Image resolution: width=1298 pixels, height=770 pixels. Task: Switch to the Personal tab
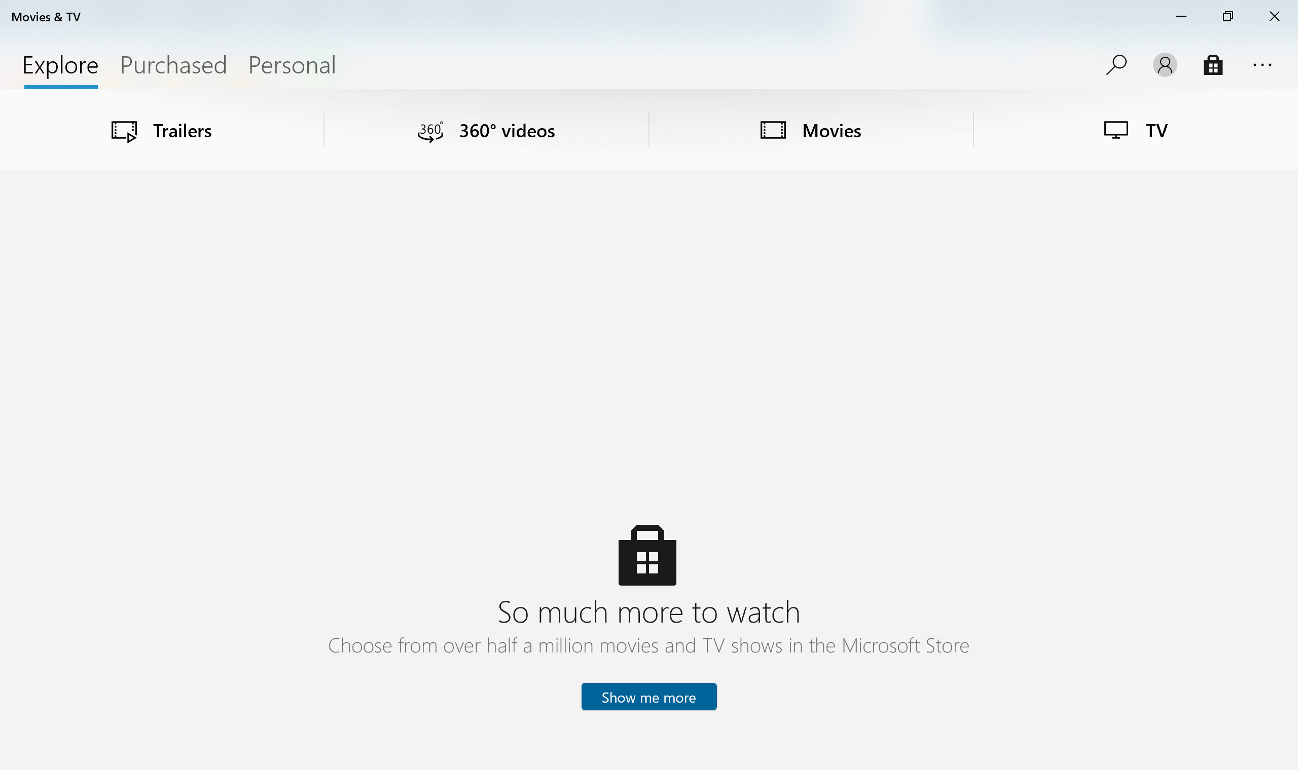pos(292,65)
